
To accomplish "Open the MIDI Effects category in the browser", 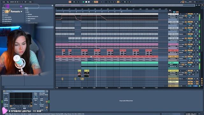I will (8, 21).
